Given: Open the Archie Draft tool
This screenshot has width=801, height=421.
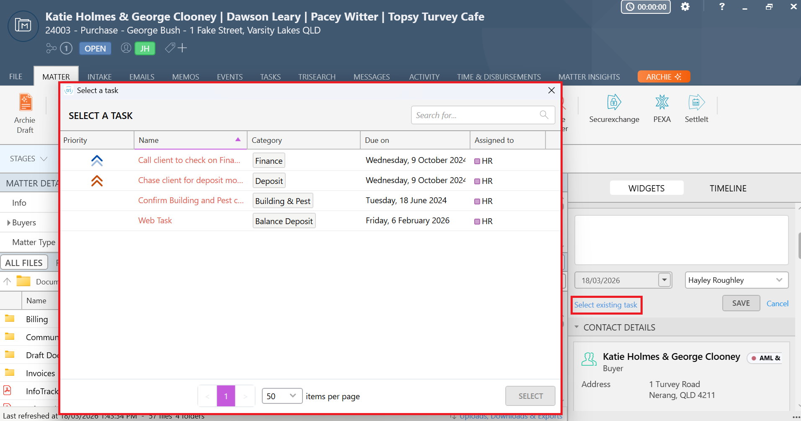Looking at the screenshot, I should click(25, 113).
